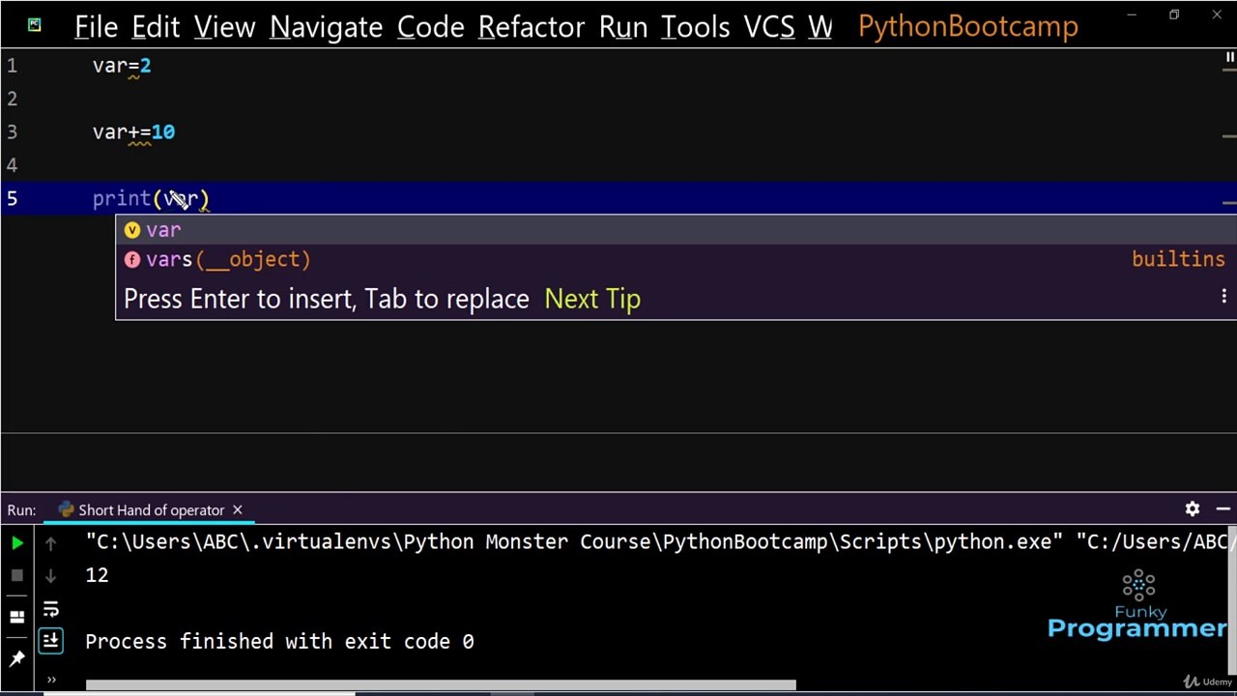1237x696 pixels.
Task: Click the PyCharm logo icon in the title bar
Action: point(34,25)
